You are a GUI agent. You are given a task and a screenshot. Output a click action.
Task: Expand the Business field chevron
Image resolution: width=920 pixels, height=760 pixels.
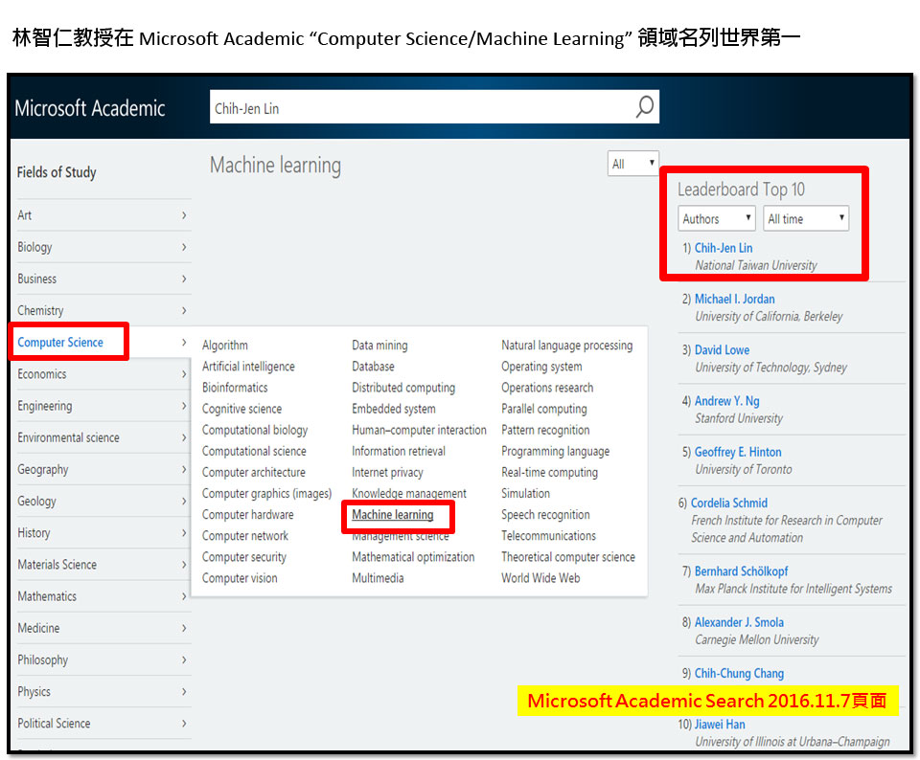[x=184, y=279]
